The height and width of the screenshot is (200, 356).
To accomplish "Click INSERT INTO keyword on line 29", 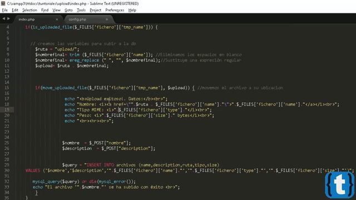I will tap(100, 165).
